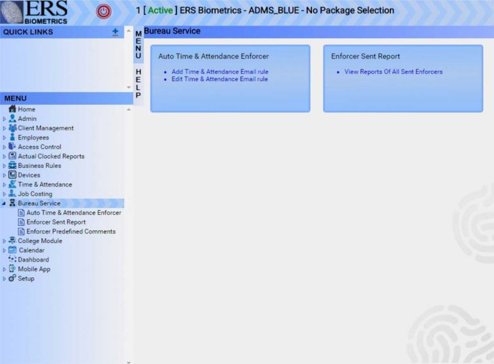Click the Dashboard dots icon
Viewport: 494px width, 364px height.
click(12, 259)
